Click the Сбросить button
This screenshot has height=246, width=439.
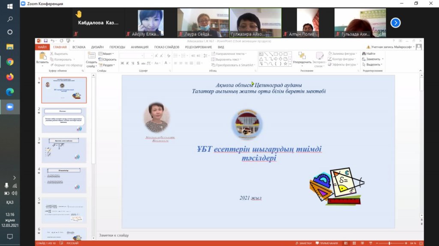108,59
